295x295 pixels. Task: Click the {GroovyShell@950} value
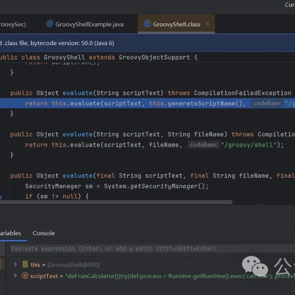(x=74, y=265)
